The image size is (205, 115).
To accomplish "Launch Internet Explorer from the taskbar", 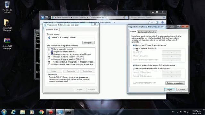I will 13,112.
